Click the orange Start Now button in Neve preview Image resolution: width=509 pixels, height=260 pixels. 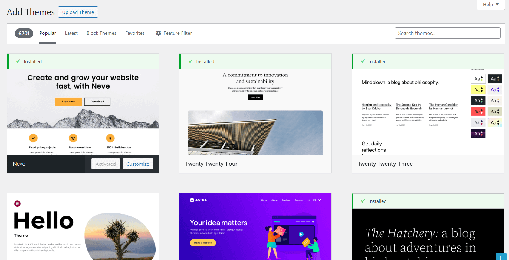[68, 102]
